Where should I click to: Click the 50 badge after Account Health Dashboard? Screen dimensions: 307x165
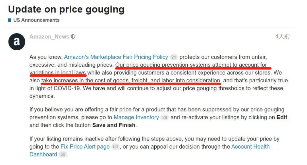point(63,154)
